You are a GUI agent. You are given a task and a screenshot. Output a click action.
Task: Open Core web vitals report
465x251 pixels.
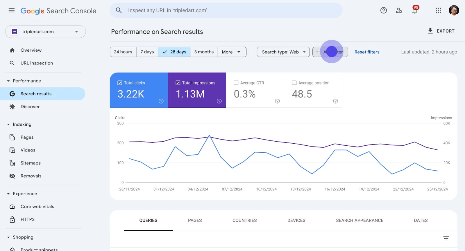click(37, 207)
